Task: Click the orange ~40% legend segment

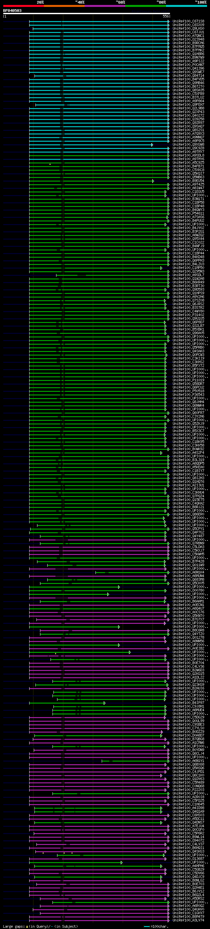Action: 64,6
